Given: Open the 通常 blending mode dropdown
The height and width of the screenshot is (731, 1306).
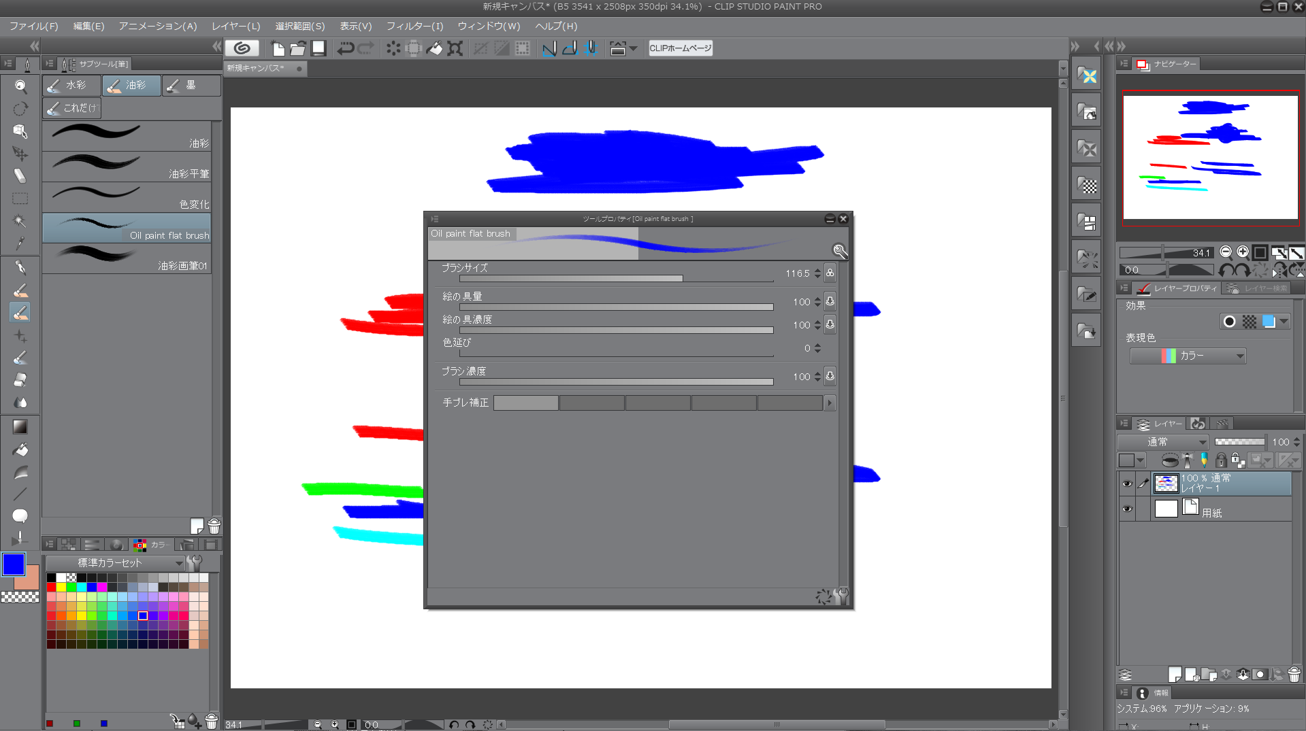Looking at the screenshot, I should pos(1163,442).
